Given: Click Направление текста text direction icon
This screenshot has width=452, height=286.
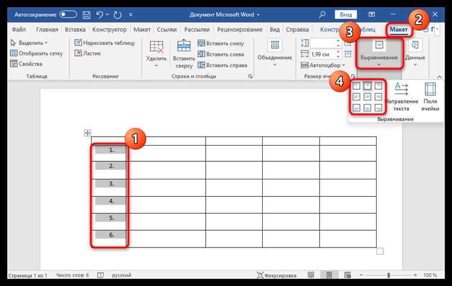Looking at the screenshot, I should (401, 89).
